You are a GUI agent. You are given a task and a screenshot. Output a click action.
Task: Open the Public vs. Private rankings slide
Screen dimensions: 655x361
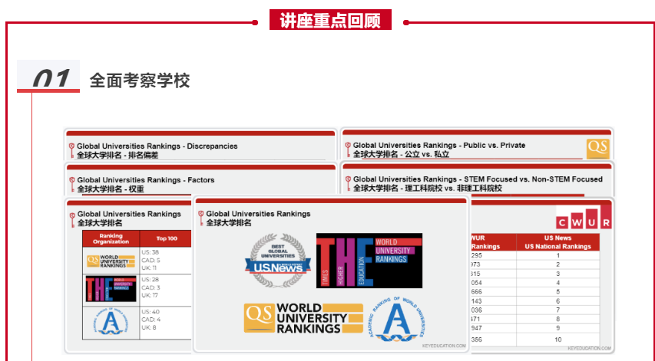pos(439,146)
